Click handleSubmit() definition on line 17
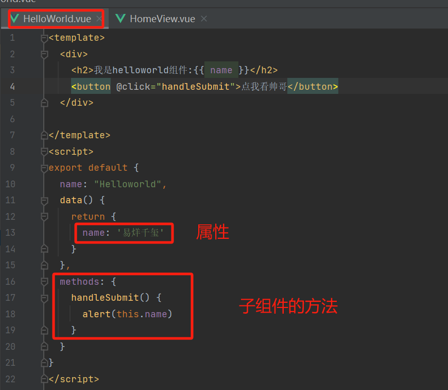Viewport: 448px width, 390px height. pyautogui.click(x=110, y=298)
